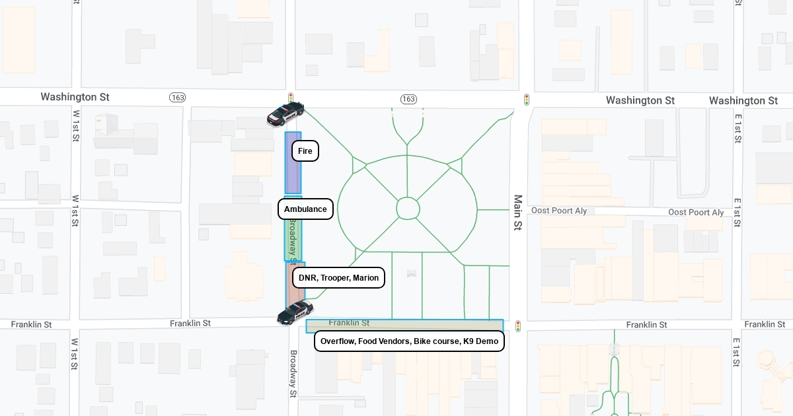Click route 163 shield west of Broadway
This screenshot has width=793, height=416.
point(177,98)
